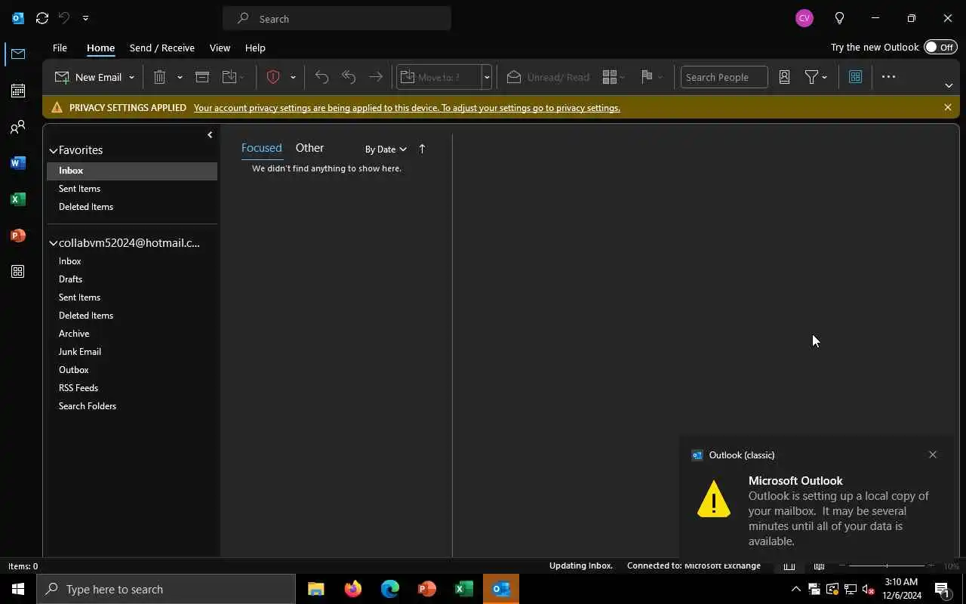
Task: Select Drafts folder
Action: pos(132,279)
